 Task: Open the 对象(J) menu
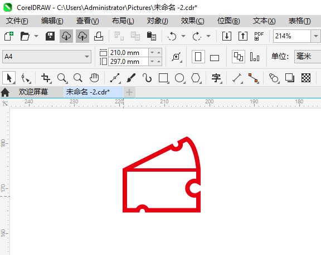click(x=157, y=21)
